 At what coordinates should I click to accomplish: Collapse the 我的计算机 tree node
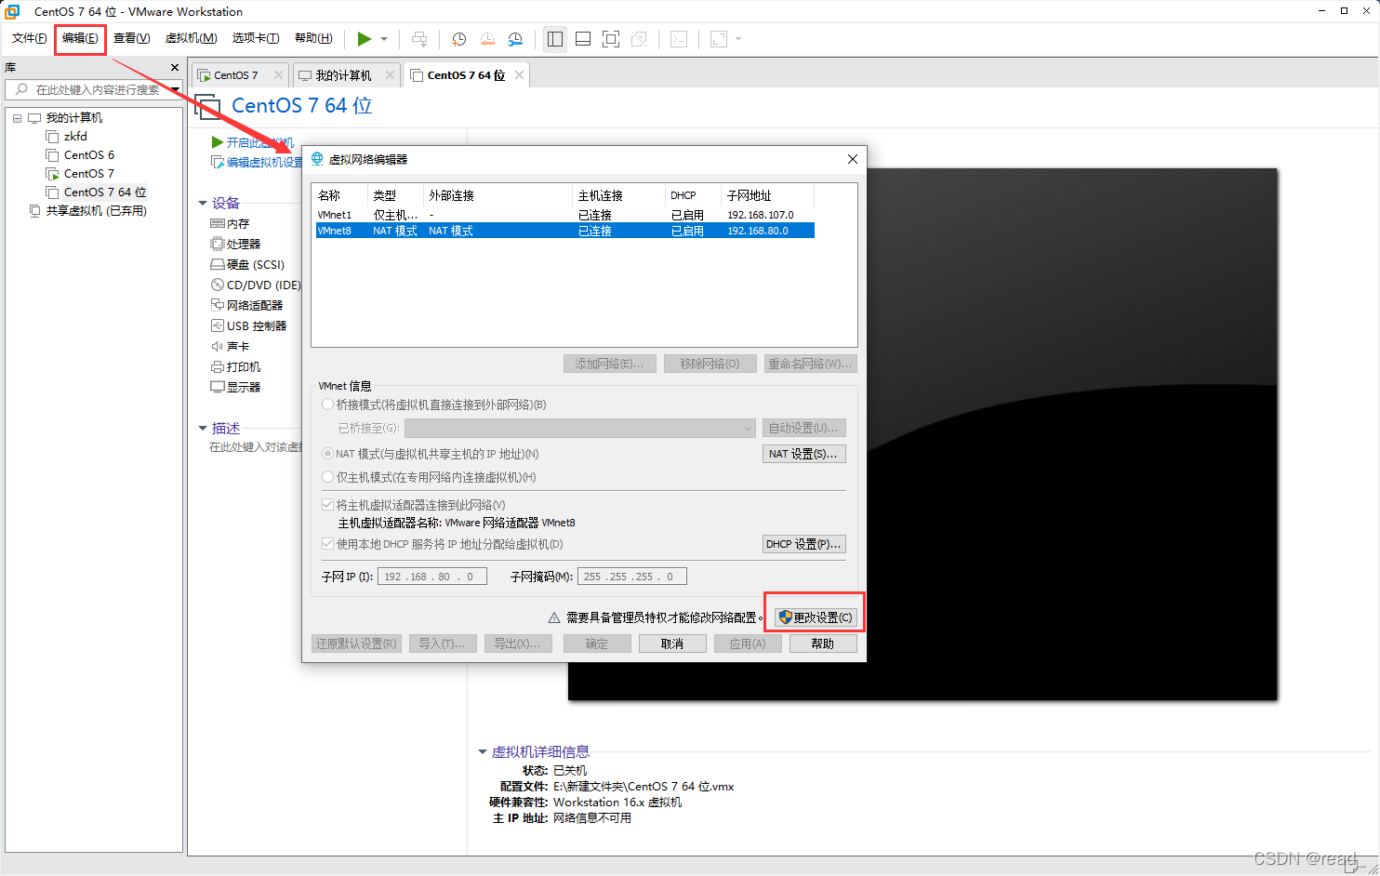[17, 118]
